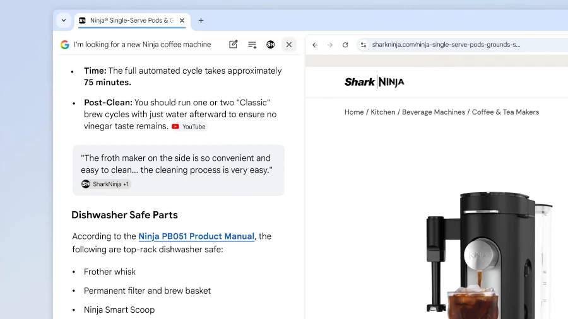
Task: Click the Google logo in side panel
Action: (64, 45)
